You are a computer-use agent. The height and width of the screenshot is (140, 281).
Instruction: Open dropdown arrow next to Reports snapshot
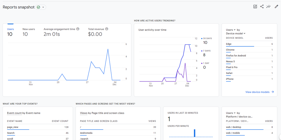(x=43, y=7)
